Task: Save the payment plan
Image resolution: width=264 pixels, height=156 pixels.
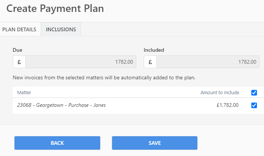Action: coord(155,143)
